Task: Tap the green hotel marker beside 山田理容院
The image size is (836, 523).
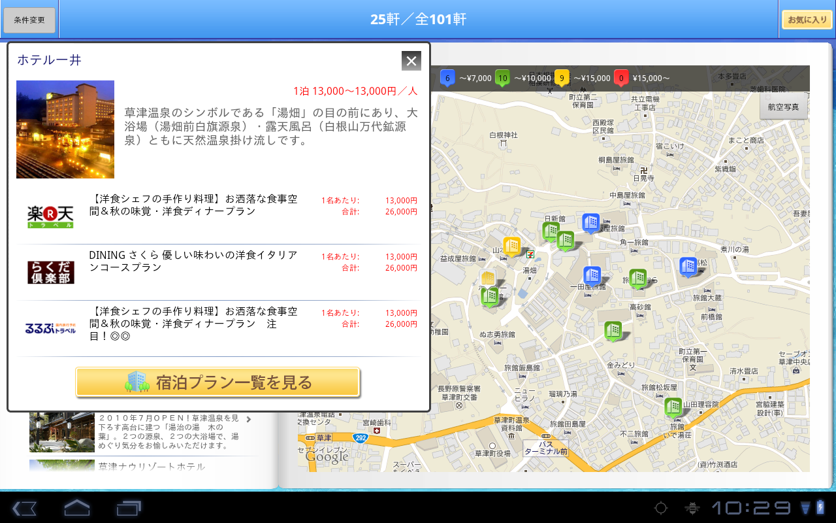Action: click(673, 407)
